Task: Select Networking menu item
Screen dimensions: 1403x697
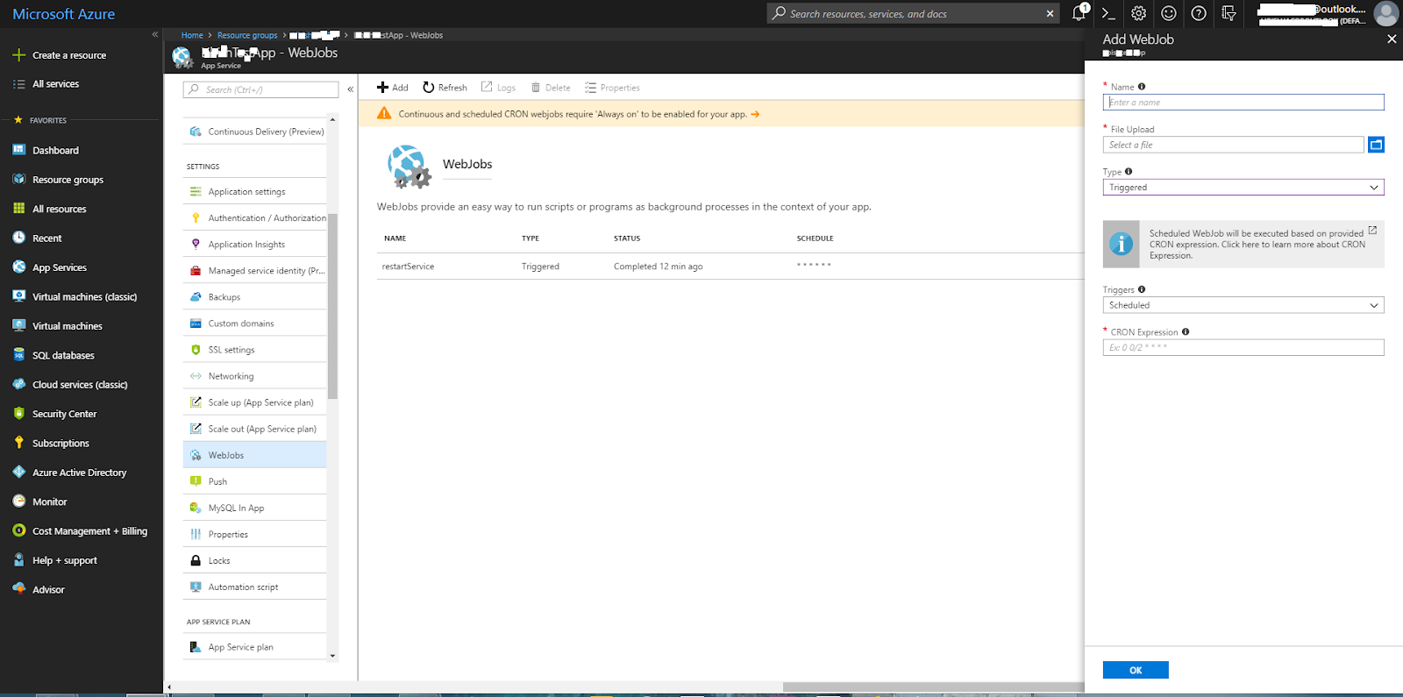Action: [254, 376]
